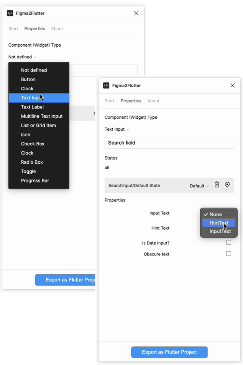This screenshot has width=243, height=365.
Task: Choose List or Grid Item from menu
Action: tap(39, 125)
